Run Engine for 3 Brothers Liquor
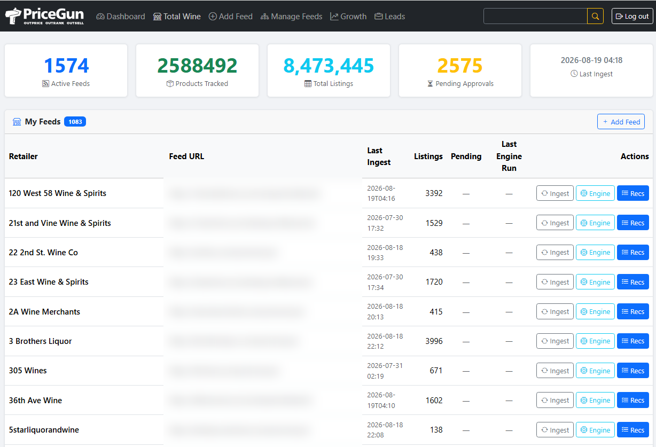Image resolution: width=656 pixels, height=447 pixels. (x=595, y=341)
